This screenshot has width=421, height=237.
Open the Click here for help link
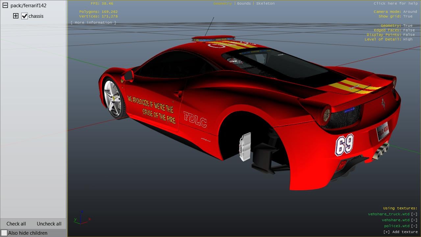(x=395, y=3)
